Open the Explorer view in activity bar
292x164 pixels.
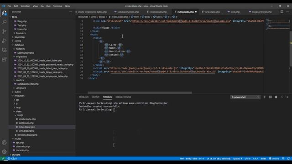4,13
